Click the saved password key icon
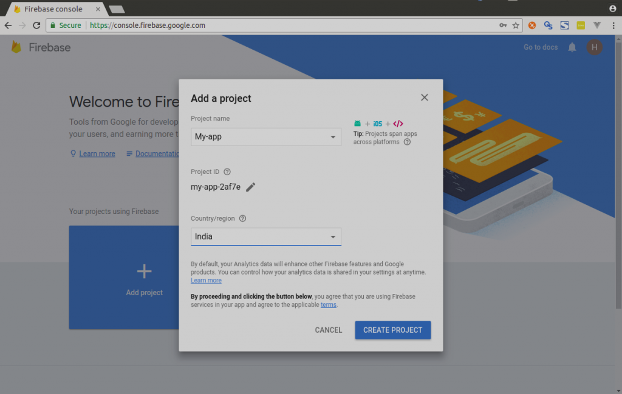This screenshot has width=622, height=394. [x=503, y=25]
